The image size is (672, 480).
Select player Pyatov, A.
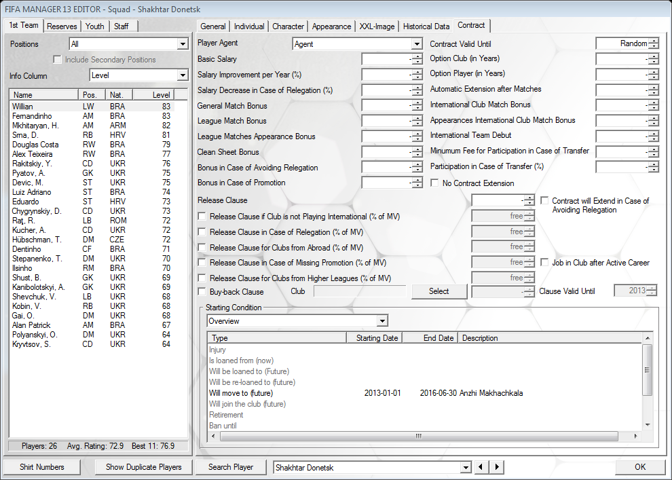[x=92, y=173]
